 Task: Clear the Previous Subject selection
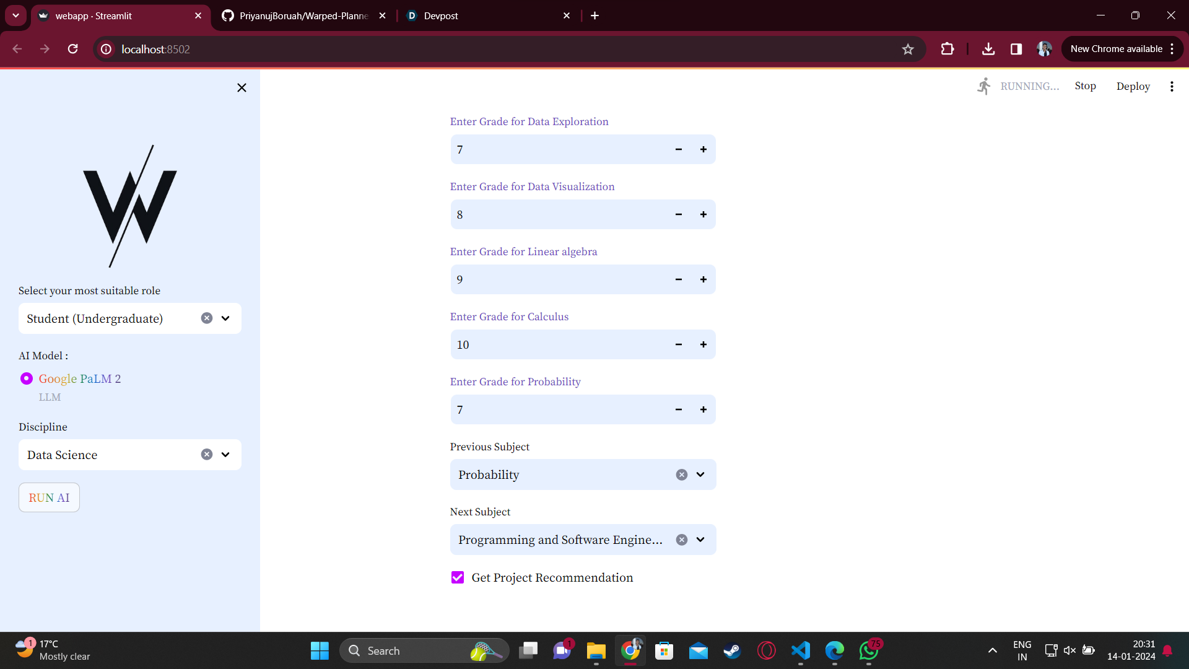(681, 475)
